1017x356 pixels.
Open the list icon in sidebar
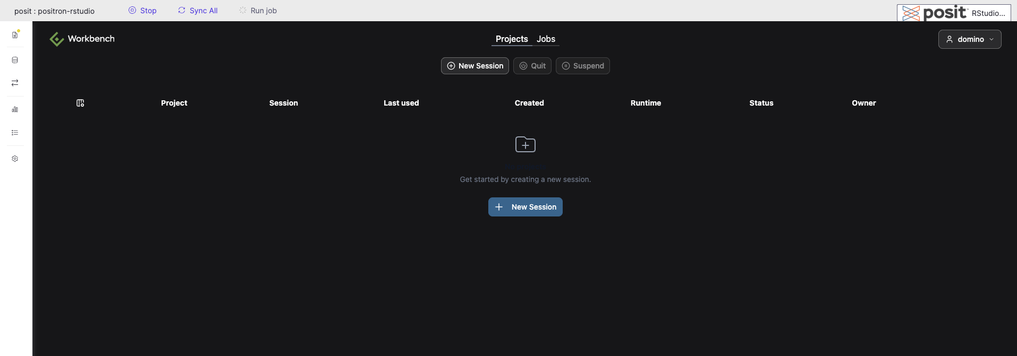pos(15,133)
